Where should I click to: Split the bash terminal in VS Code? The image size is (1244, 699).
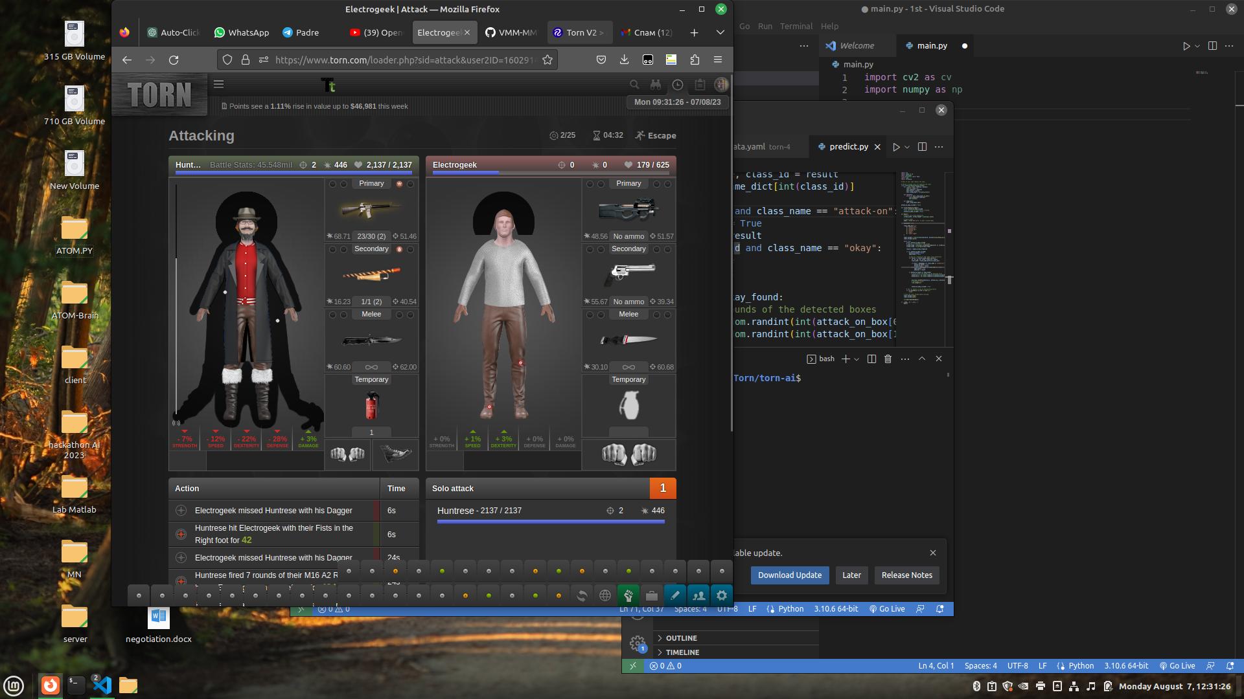pyautogui.click(x=871, y=359)
